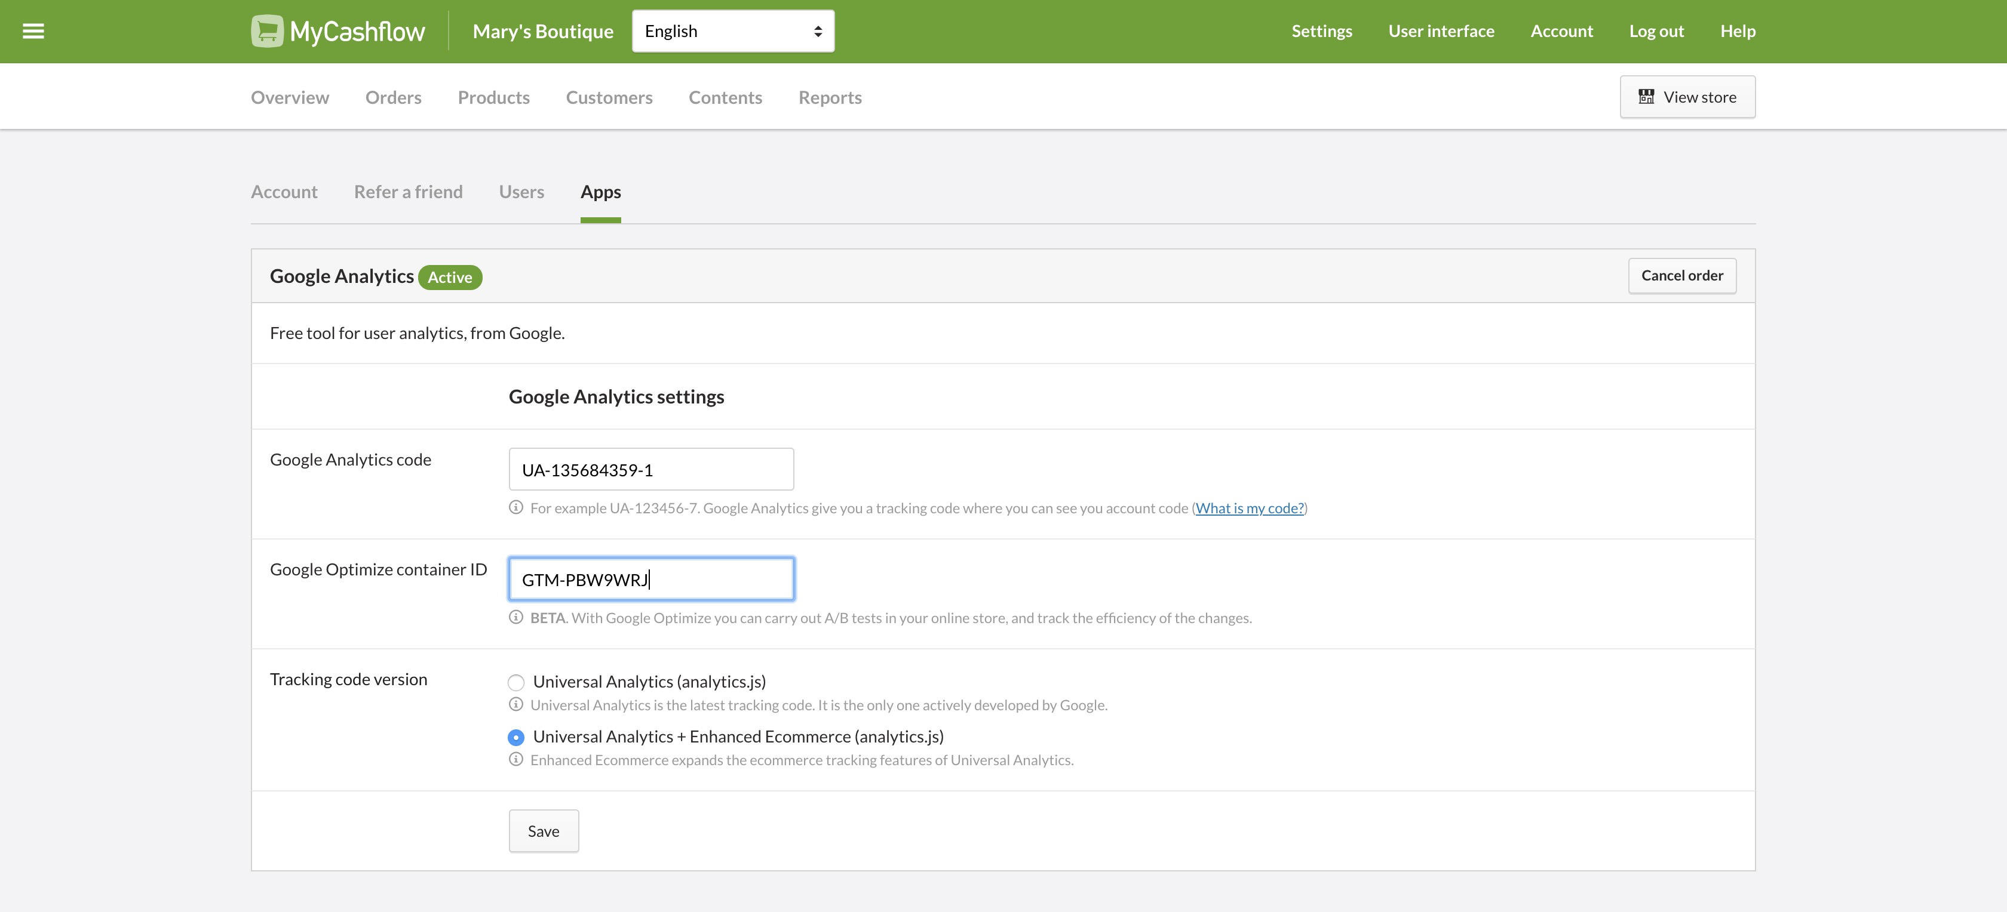Open the What is my code? link
The width and height of the screenshot is (2007, 912).
tap(1249, 508)
